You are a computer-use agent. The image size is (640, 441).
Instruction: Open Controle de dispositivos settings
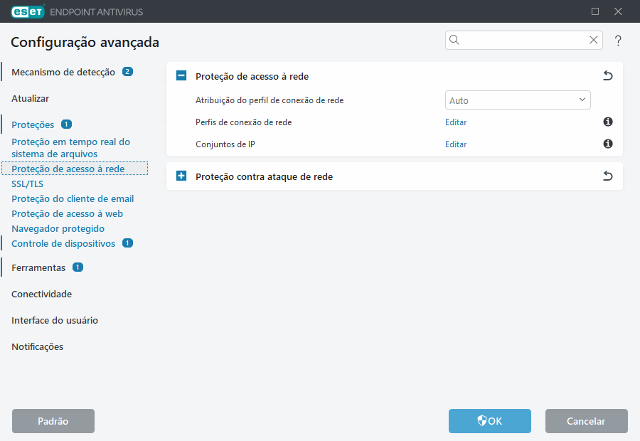tap(63, 243)
